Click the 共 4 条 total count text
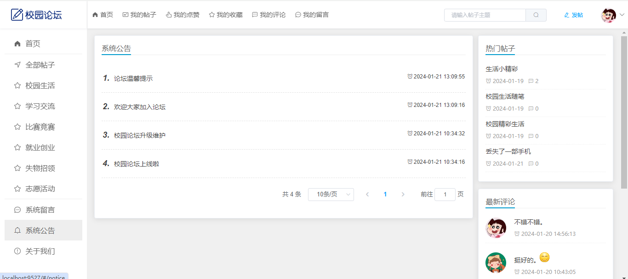 point(291,195)
